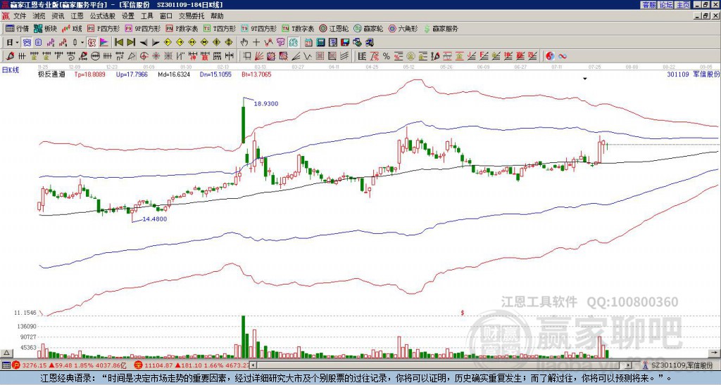Click the 14.4800 low price label
Image resolution: width=721 pixels, height=385 pixels.
(155, 219)
